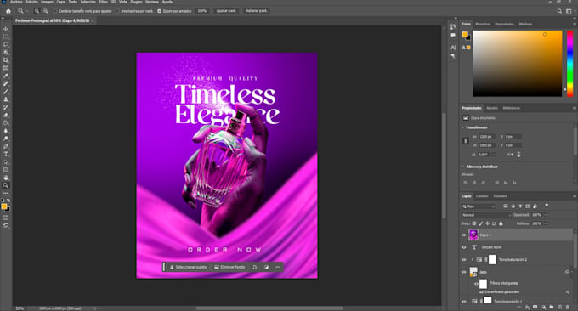Delete layer using the trash icon

(x=568, y=307)
